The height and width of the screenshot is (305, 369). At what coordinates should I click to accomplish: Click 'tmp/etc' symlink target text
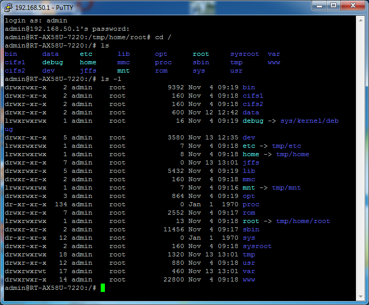point(288,146)
